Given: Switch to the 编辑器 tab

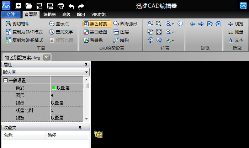Looking at the screenshot, I should point(49,15).
